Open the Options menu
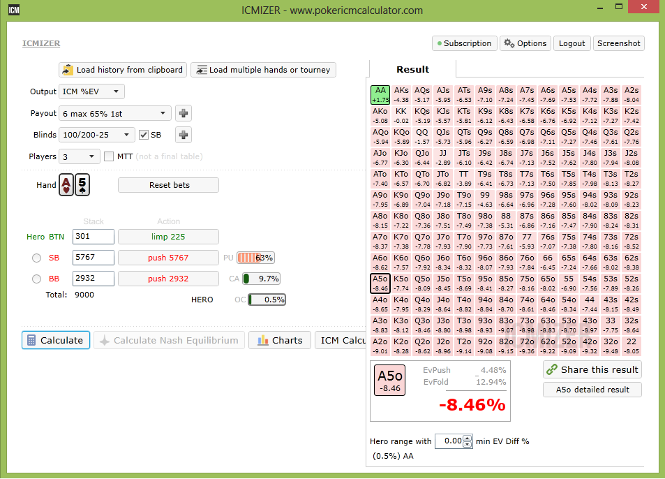 point(525,43)
